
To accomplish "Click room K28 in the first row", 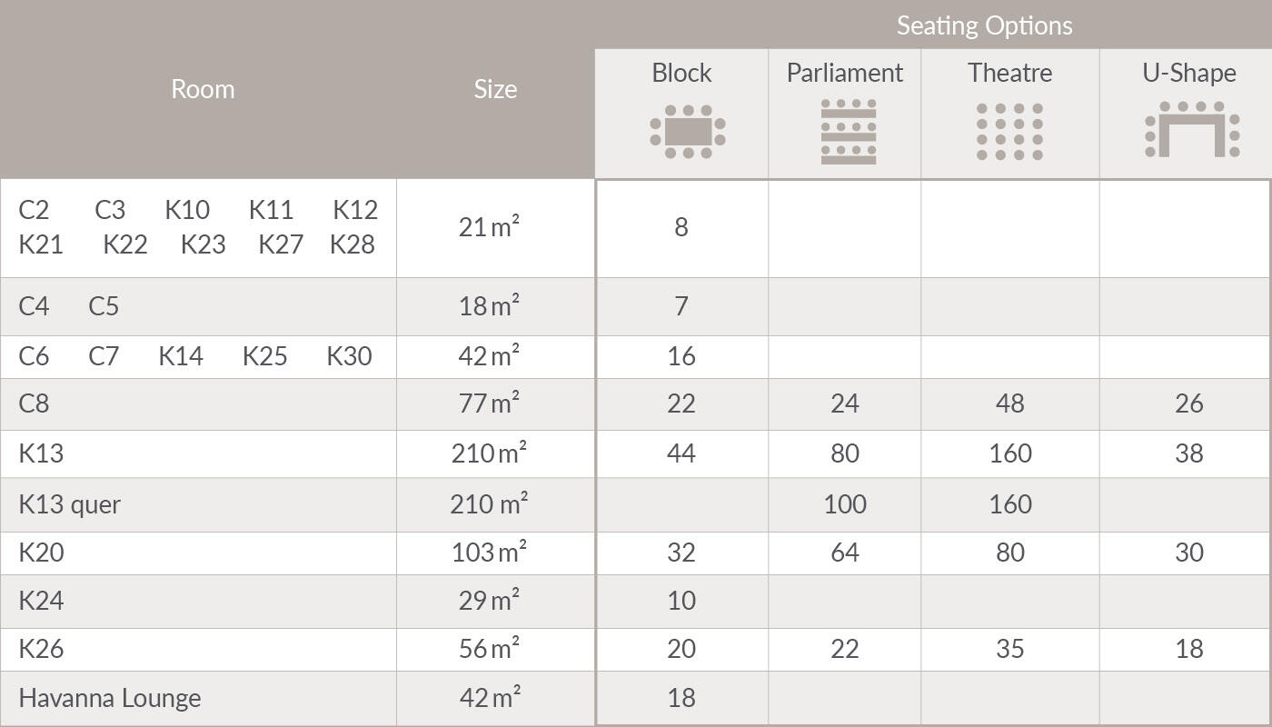I will (x=352, y=244).
